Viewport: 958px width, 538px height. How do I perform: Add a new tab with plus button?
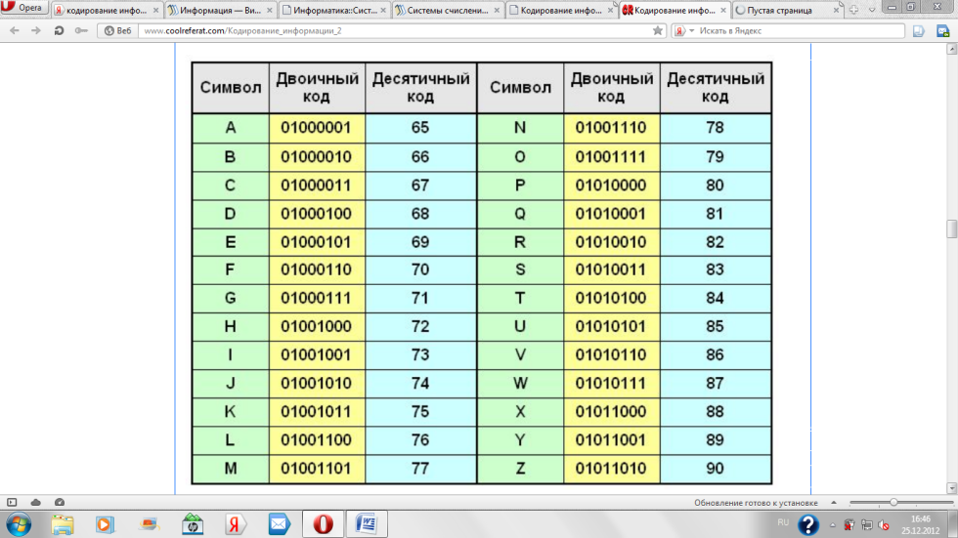pos(853,10)
